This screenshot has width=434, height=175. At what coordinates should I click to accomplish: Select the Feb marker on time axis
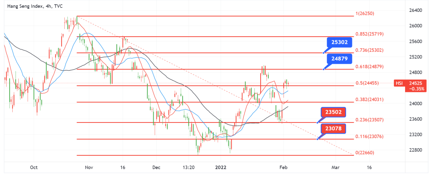283,167
